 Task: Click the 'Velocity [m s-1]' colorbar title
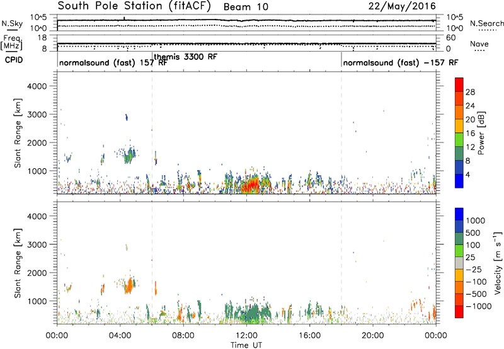pyautogui.click(x=498, y=263)
